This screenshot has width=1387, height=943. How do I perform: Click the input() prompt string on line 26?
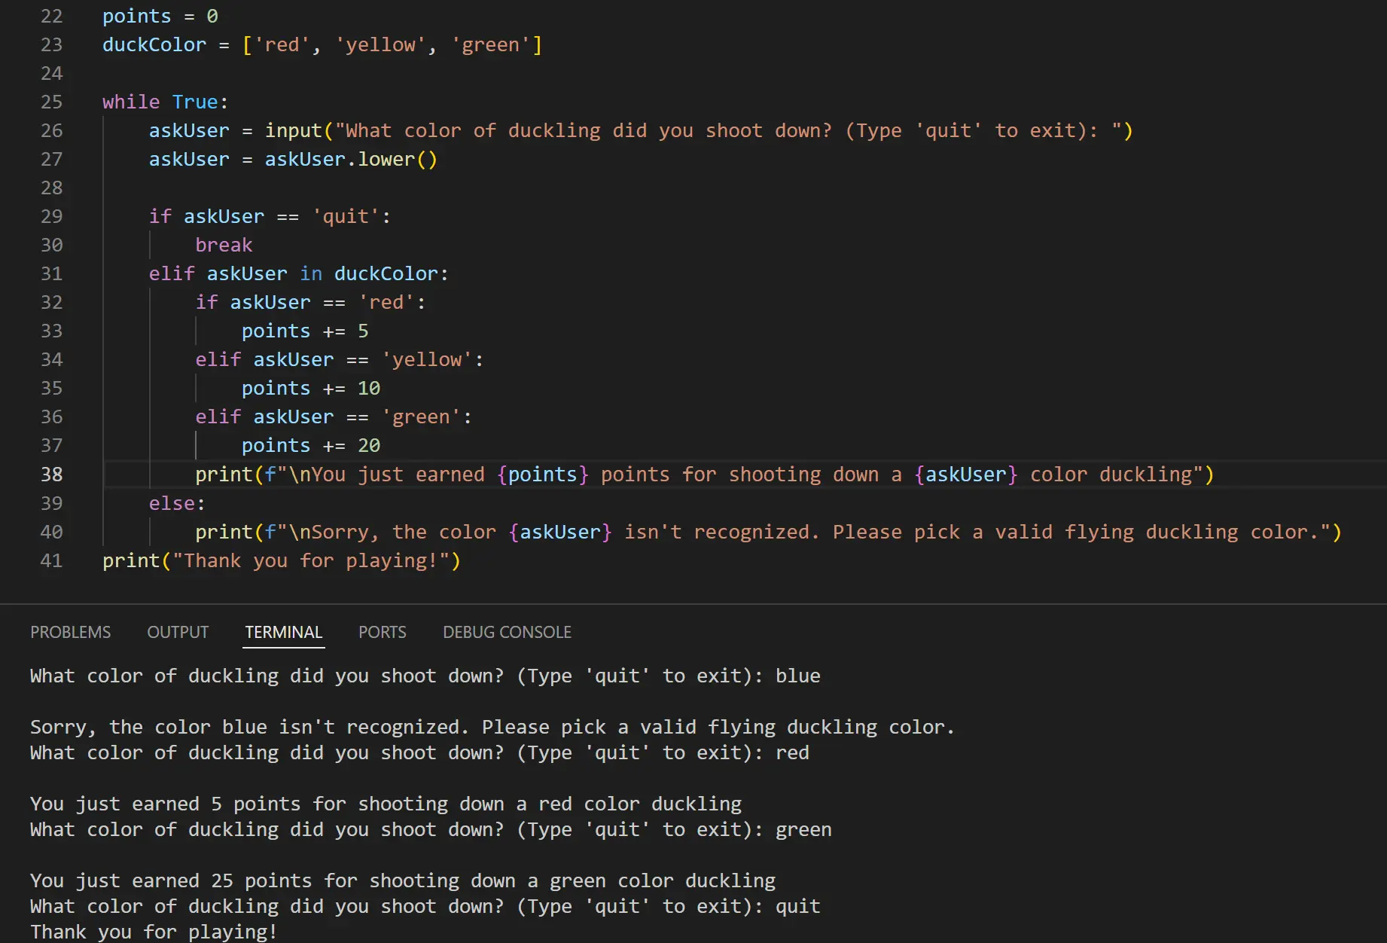728,130
